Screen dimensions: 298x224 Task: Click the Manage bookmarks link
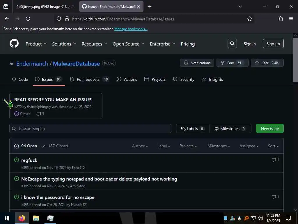[131, 29]
